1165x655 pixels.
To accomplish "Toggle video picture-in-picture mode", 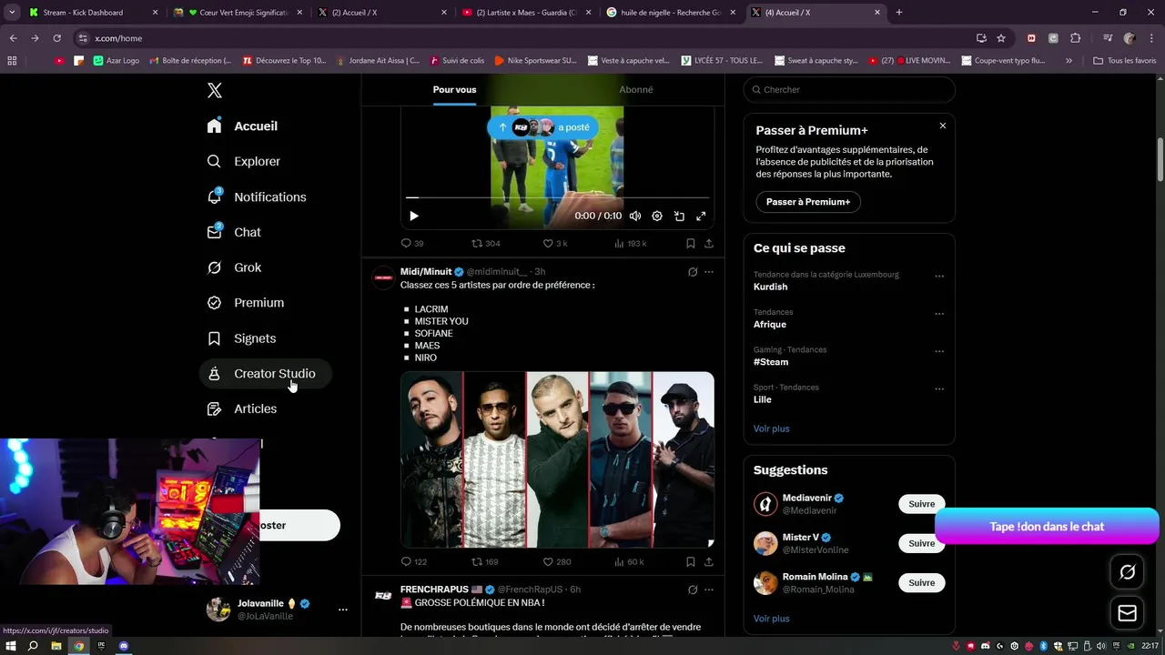I will click(x=679, y=216).
